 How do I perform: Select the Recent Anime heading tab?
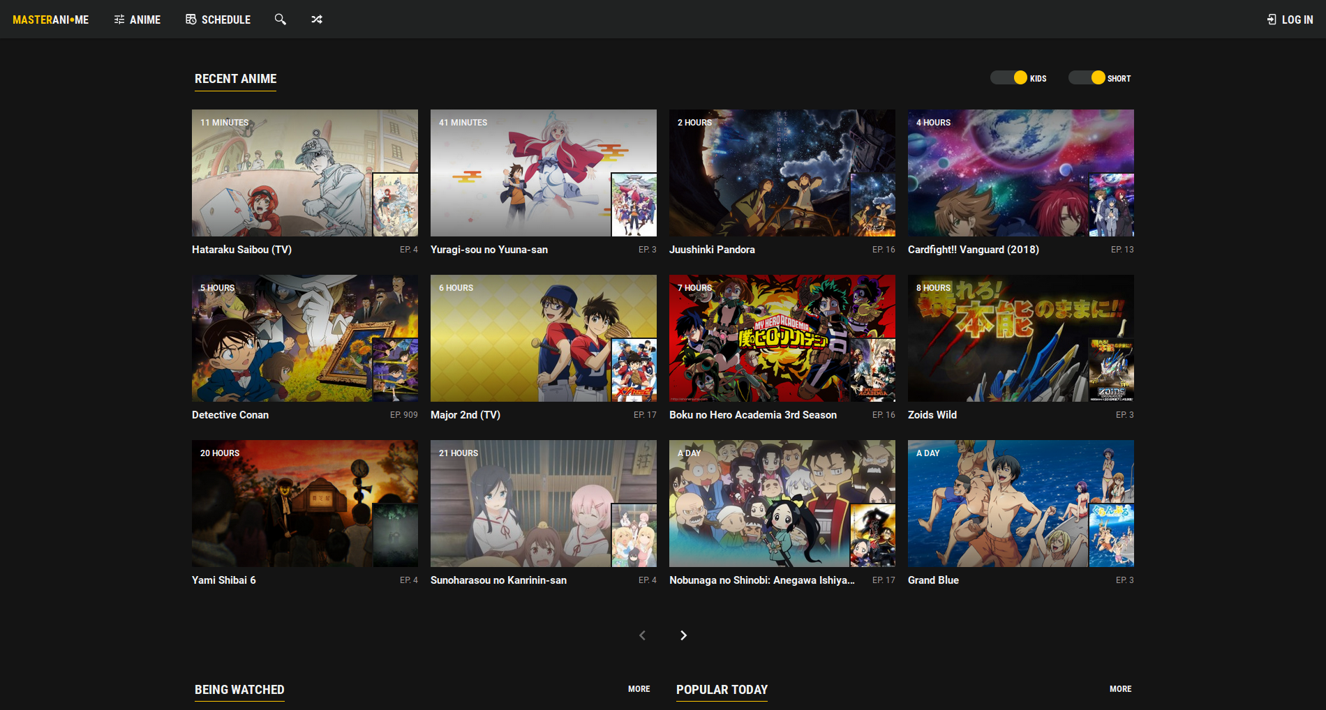(235, 80)
